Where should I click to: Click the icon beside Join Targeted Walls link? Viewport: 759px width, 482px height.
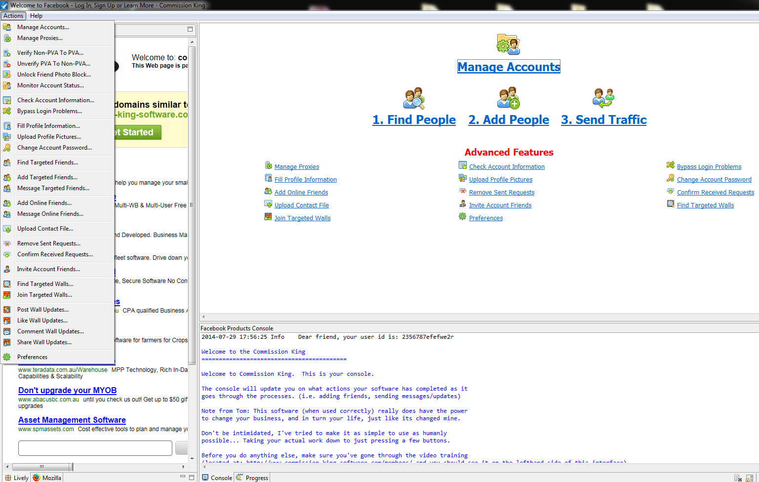[268, 216]
